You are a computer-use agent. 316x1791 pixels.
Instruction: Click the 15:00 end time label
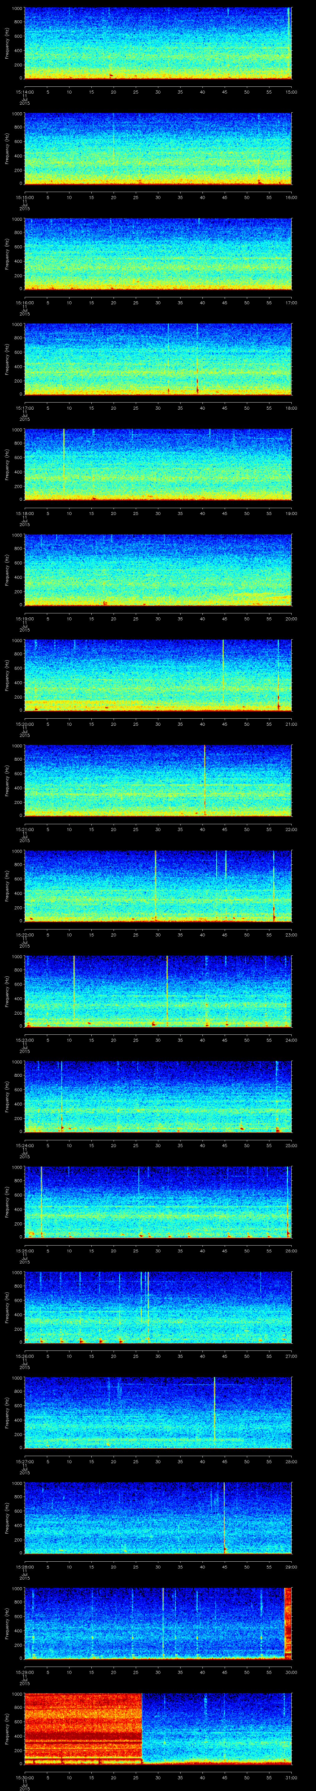click(x=292, y=92)
